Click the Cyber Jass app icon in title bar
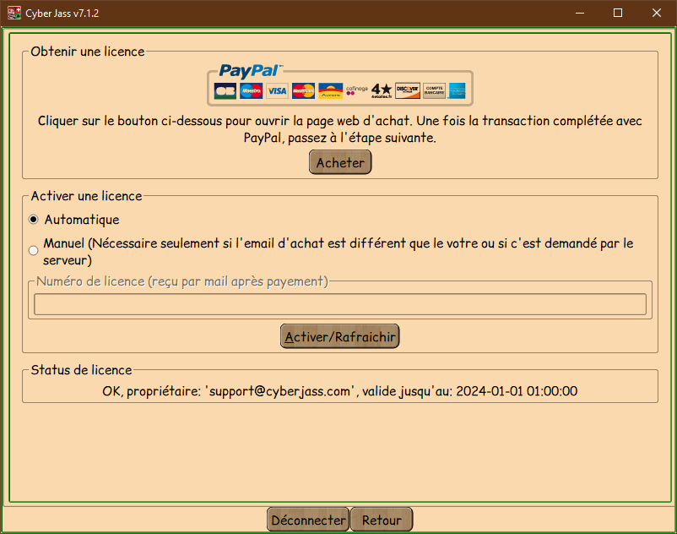This screenshot has height=534, width=677. 14,13
